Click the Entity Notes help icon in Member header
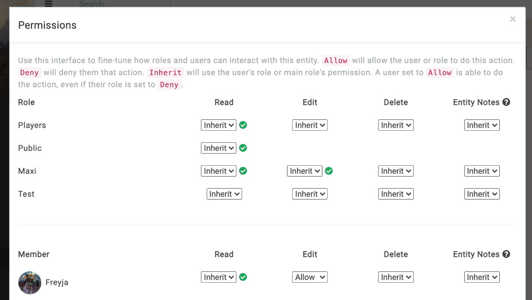Viewport: 532px width, 300px height. (x=506, y=254)
